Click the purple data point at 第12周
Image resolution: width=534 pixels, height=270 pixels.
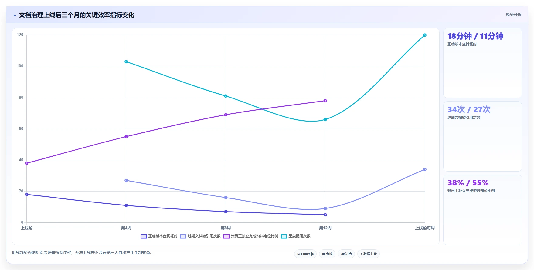(325, 101)
